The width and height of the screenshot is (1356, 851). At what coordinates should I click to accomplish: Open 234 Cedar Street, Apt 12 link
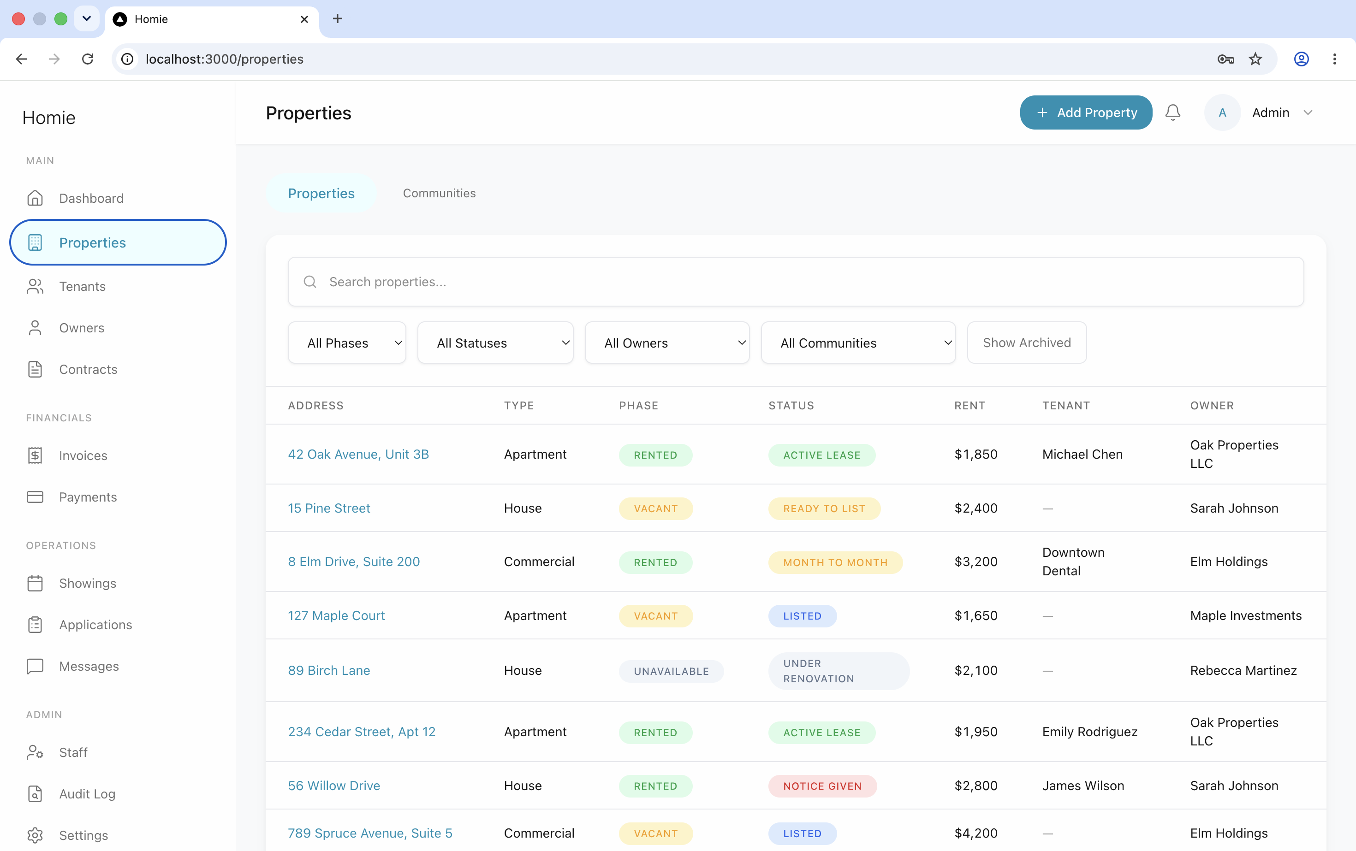(362, 732)
